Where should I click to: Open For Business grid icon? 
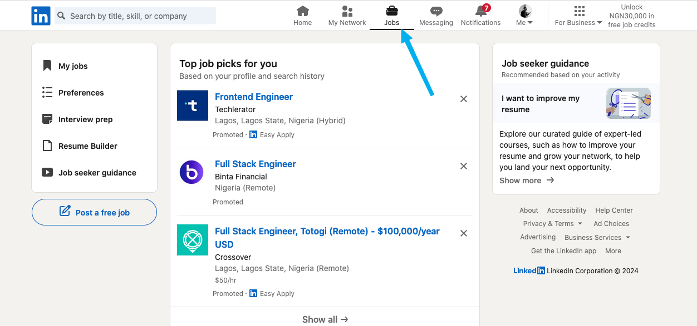click(579, 11)
